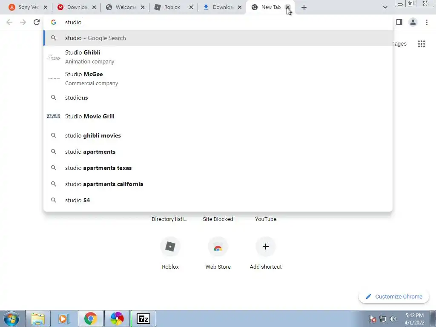Select the exact 'studio apartments' suggestion

(218, 152)
